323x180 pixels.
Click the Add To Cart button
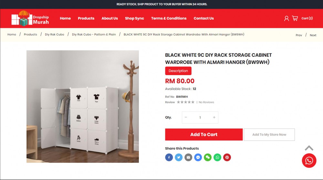[204, 135]
